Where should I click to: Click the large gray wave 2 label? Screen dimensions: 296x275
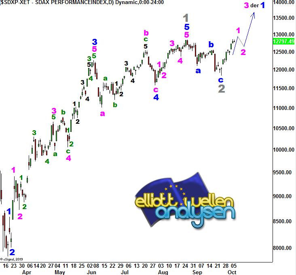[x=221, y=89]
